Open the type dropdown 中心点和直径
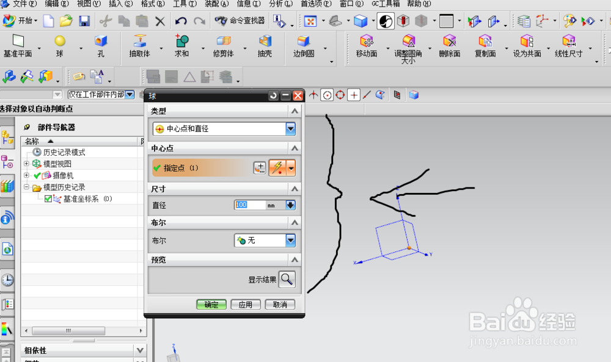This screenshot has height=362, width=611. pyautogui.click(x=291, y=128)
